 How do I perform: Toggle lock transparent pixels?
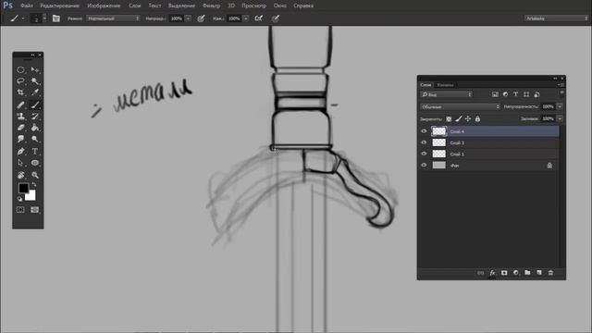pyautogui.click(x=449, y=119)
